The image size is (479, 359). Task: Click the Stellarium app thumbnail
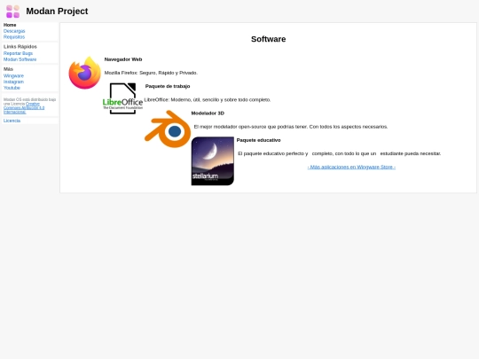213,160
